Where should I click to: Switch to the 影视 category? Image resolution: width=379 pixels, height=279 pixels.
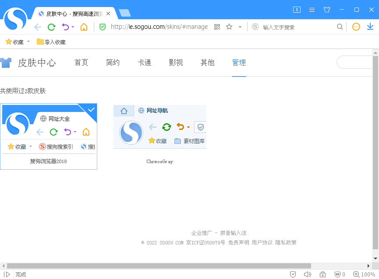click(176, 63)
